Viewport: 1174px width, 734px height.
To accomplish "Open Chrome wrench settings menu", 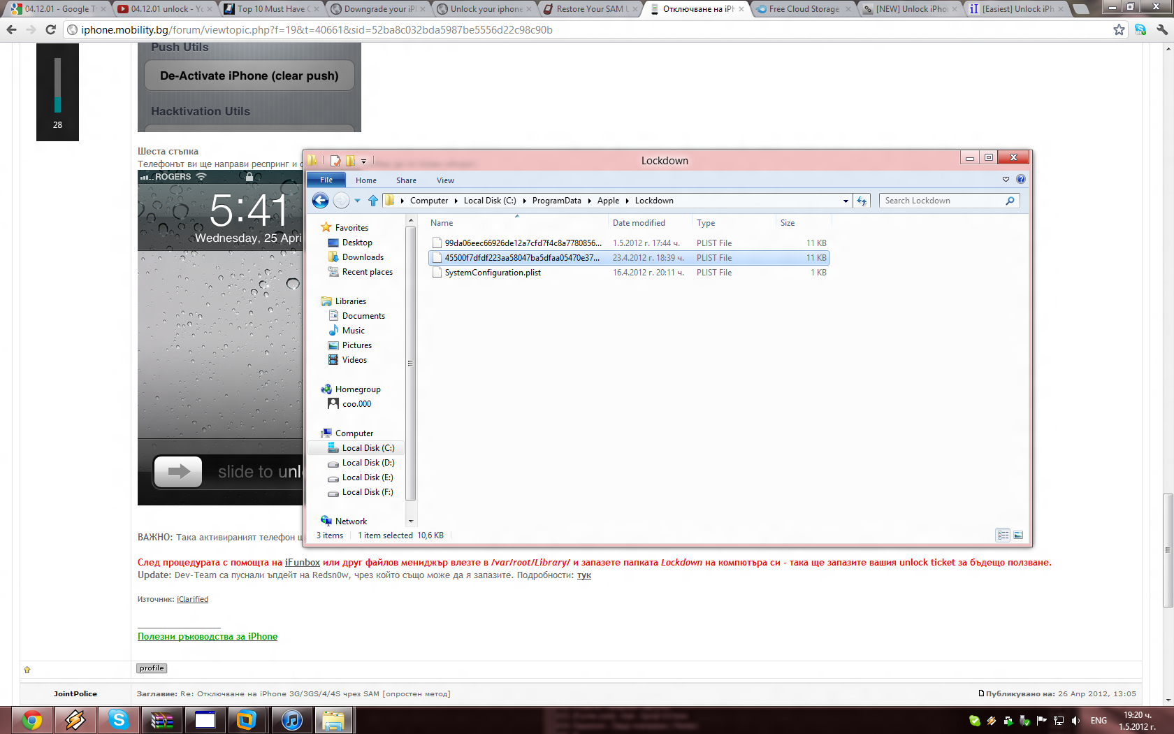I will [x=1162, y=29].
